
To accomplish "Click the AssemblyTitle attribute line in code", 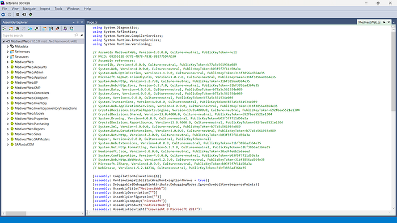I will [x=130, y=188].
